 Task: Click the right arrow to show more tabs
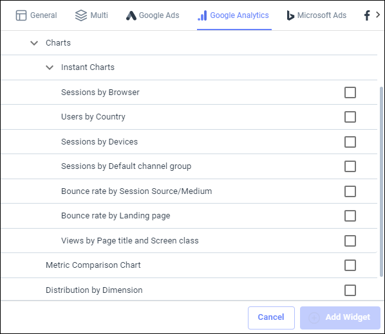click(378, 15)
